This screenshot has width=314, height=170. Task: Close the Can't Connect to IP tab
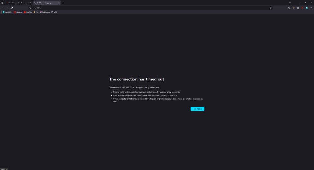[31, 3]
